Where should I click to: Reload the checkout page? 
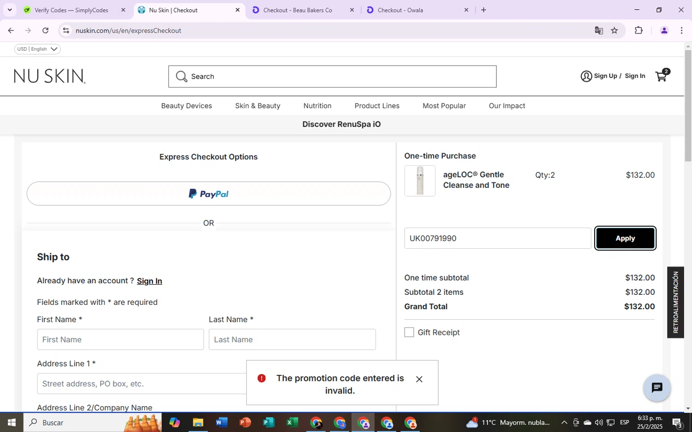click(45, 30)
